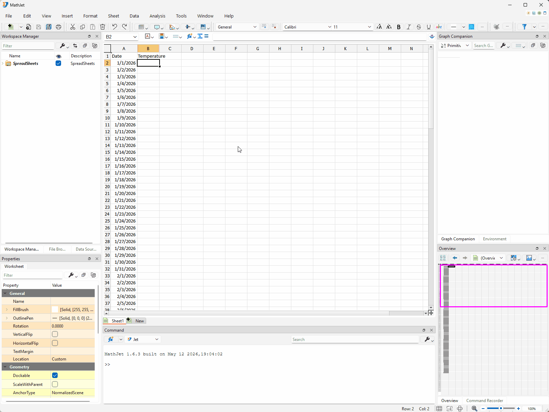Open the B2 cell name box dropdown

(135, 37)
